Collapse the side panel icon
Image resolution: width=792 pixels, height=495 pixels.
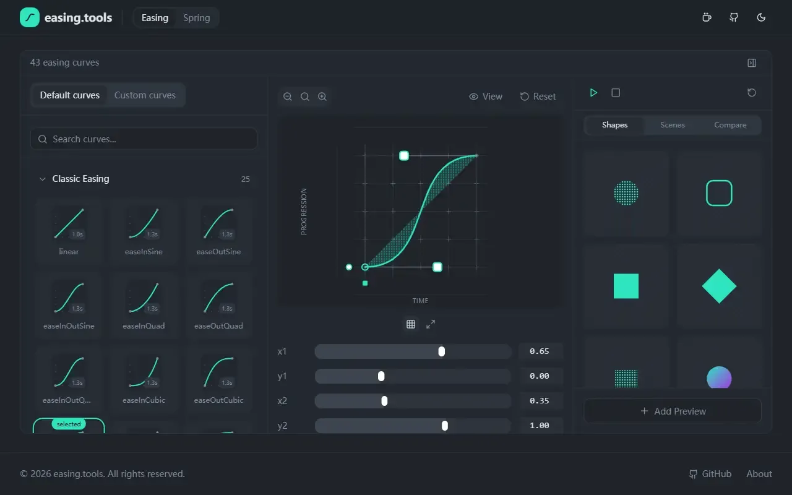752,62
